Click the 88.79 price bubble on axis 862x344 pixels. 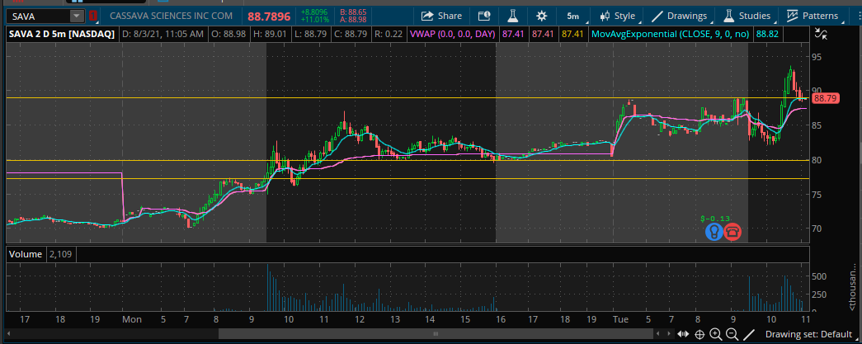click(x=825, y=99)
